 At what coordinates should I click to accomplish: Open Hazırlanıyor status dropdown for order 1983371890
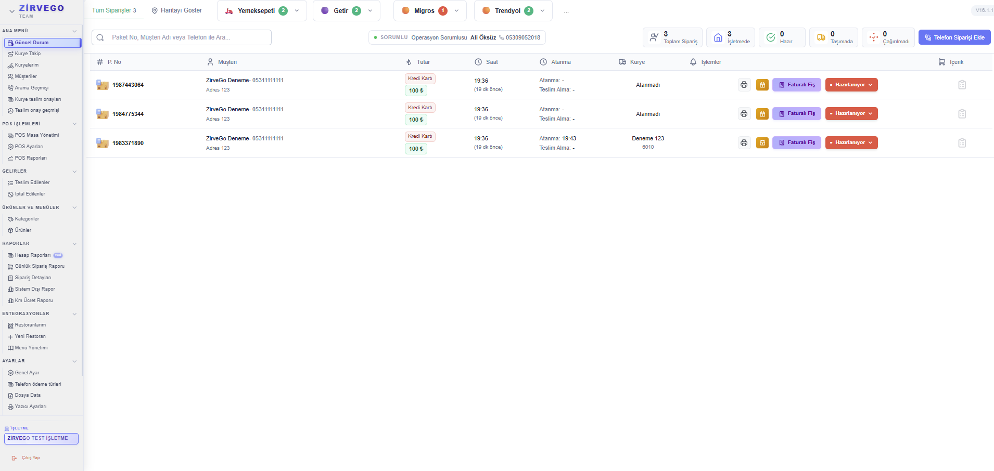pos(851,143)
